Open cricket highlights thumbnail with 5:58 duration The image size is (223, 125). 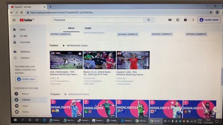(x=133, y=109)
